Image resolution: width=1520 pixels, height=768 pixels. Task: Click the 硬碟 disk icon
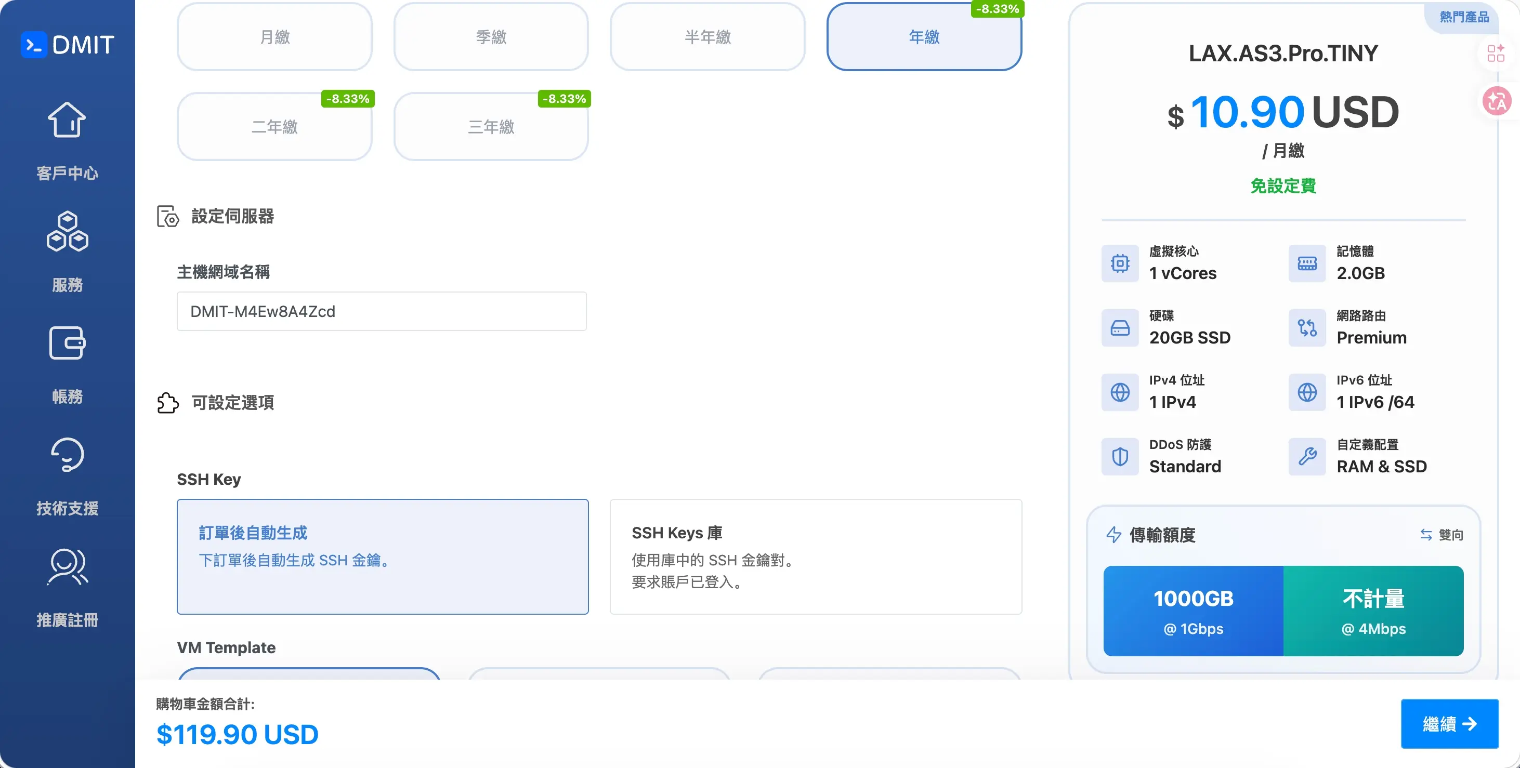[x=1120, y=327]
